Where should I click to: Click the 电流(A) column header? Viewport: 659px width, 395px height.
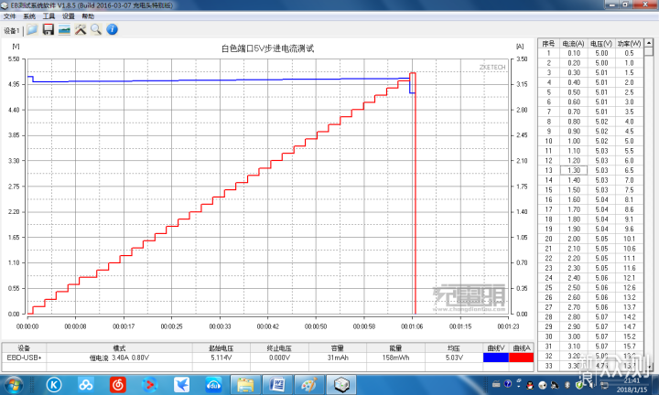573,43
